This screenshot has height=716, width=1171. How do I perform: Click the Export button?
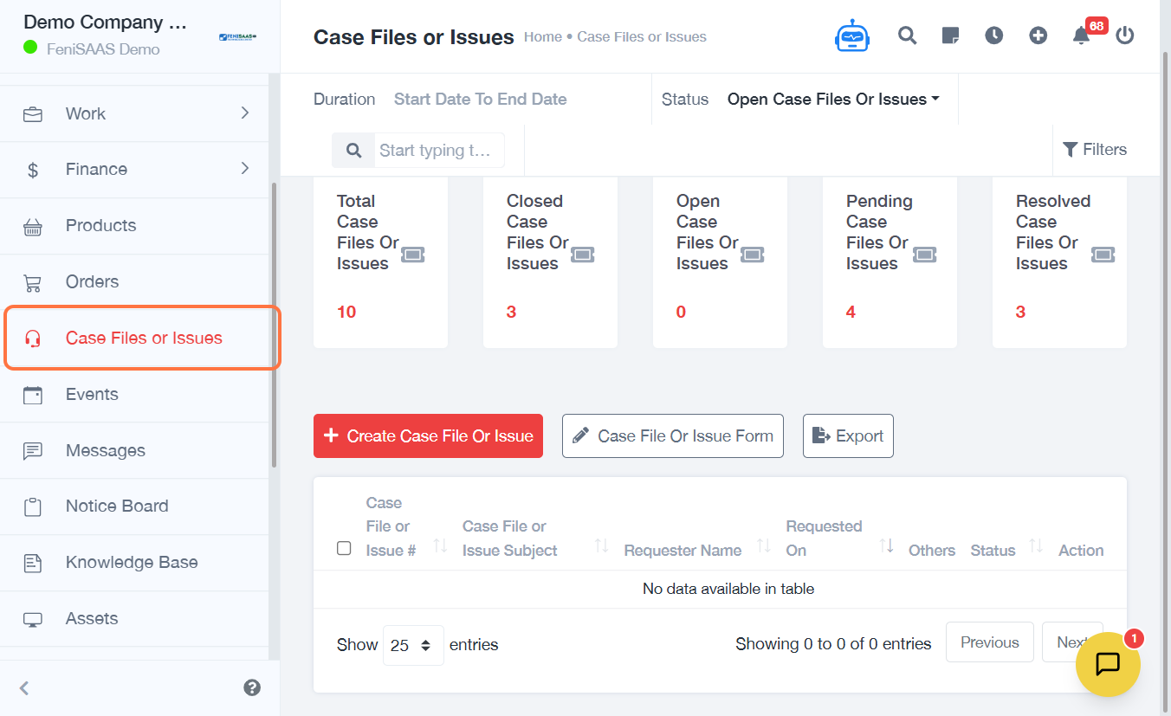coord(848,436)
